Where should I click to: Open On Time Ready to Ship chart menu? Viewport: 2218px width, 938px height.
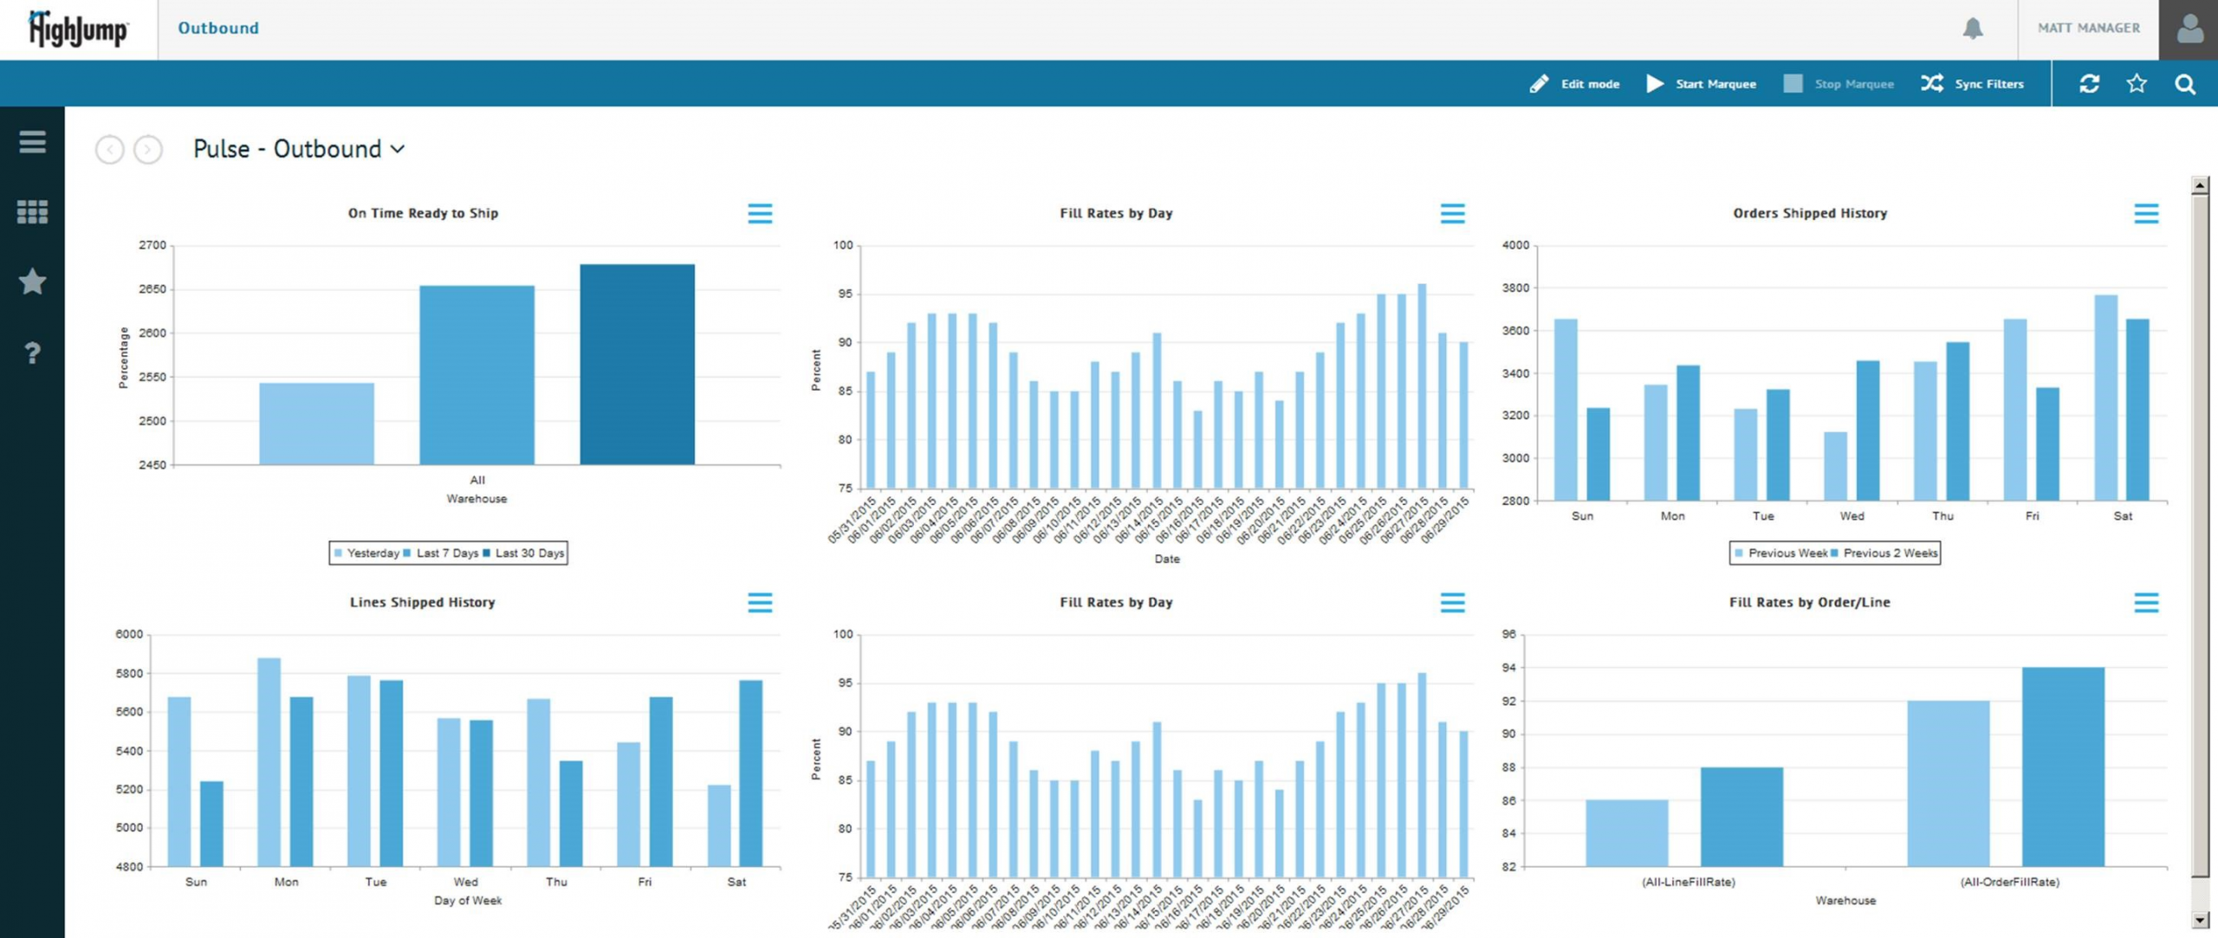[x=760, y=214]
